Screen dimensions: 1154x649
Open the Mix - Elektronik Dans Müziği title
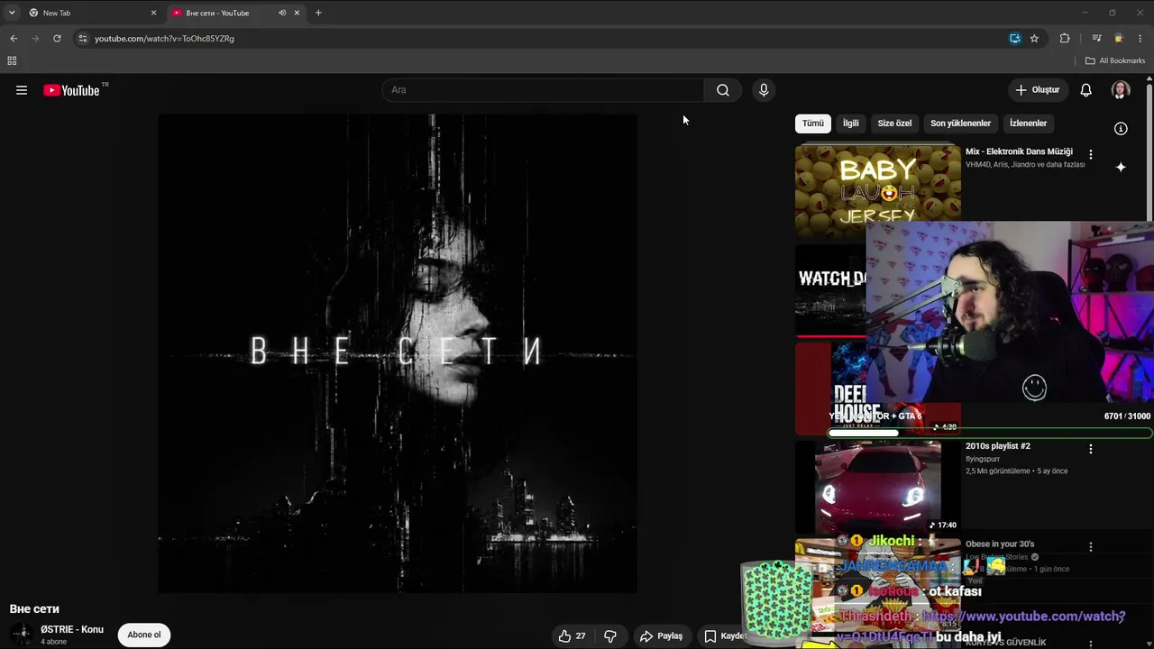(x=1019, y=151)
